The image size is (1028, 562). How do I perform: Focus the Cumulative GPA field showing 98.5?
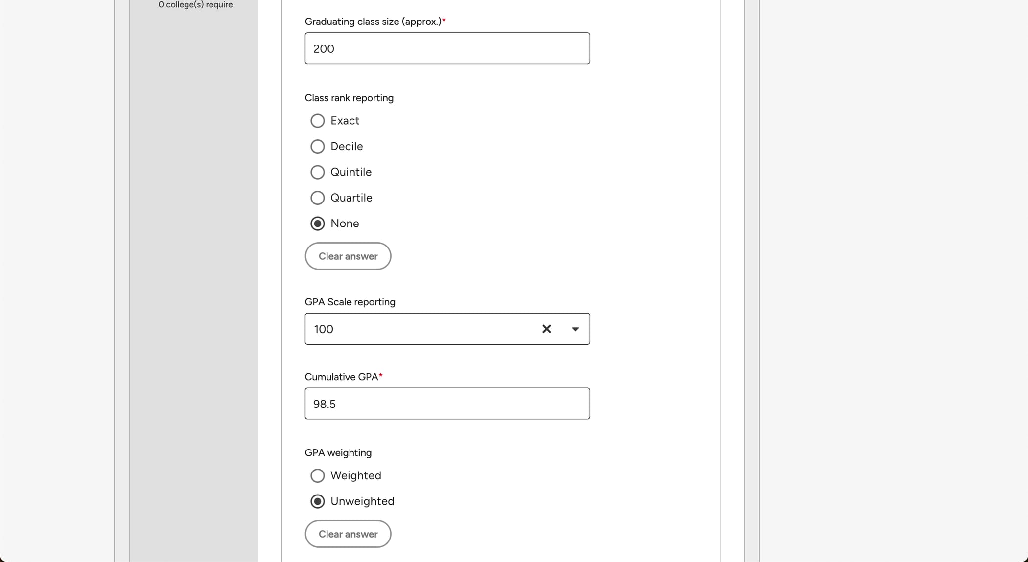click(446, 404)
